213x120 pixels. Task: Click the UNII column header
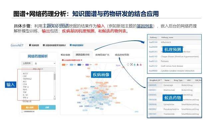click(x=189, y=80)
